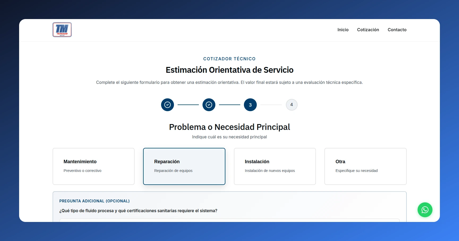Click the Tecnomar TM logo
This screenshot has width=459, height=241.
pyautogui.click(x=62, y=30)
